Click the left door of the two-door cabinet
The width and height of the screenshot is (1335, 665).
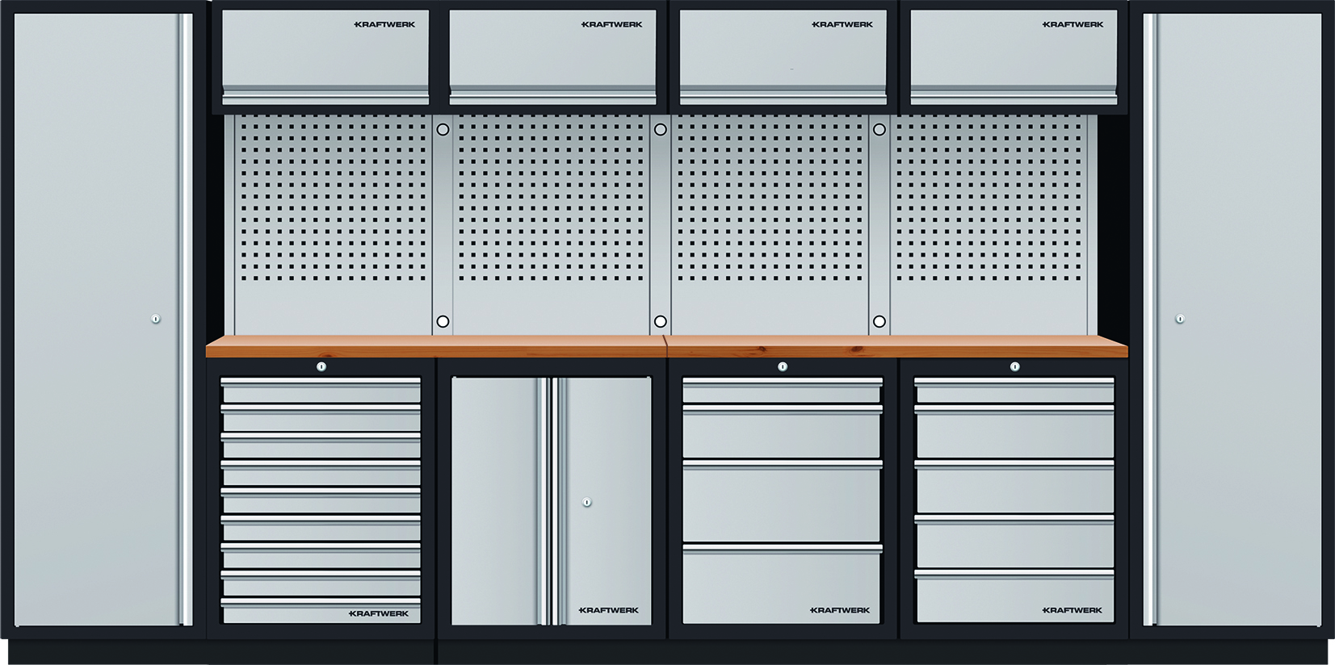494,500
